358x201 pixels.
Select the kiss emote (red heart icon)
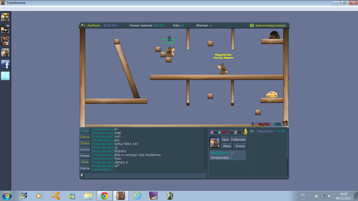[x=224, y=132]
